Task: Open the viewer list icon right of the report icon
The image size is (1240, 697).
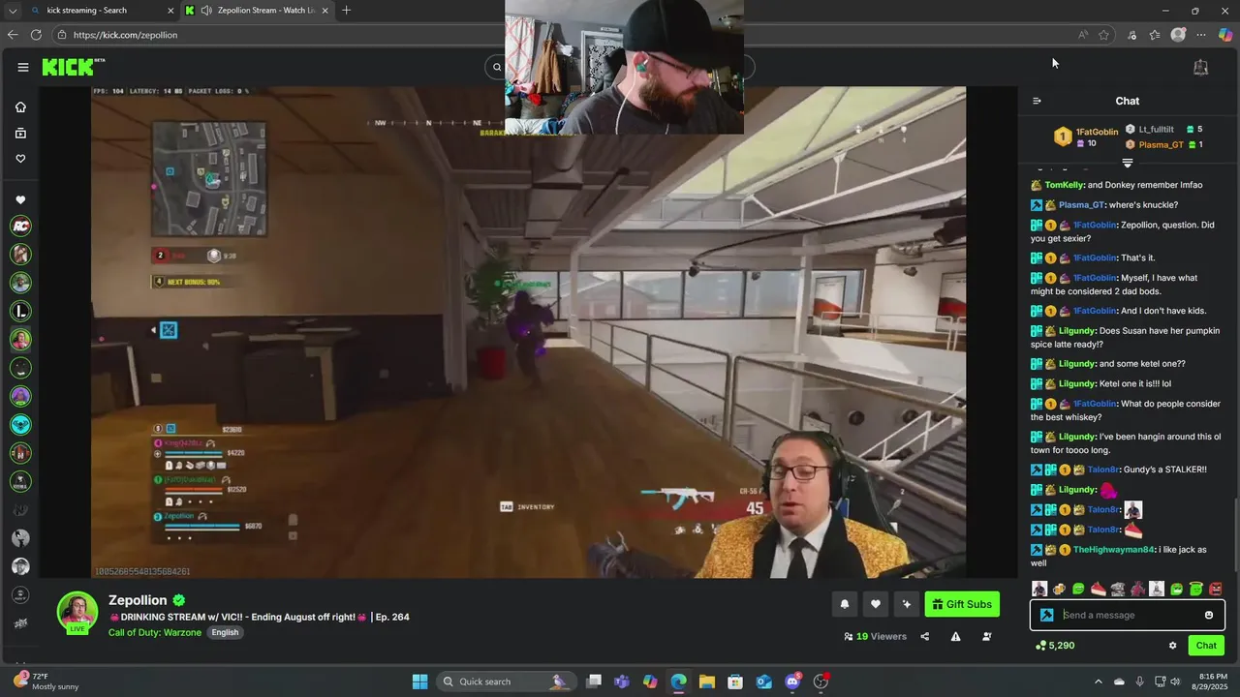Action: [x=987, y=636]
